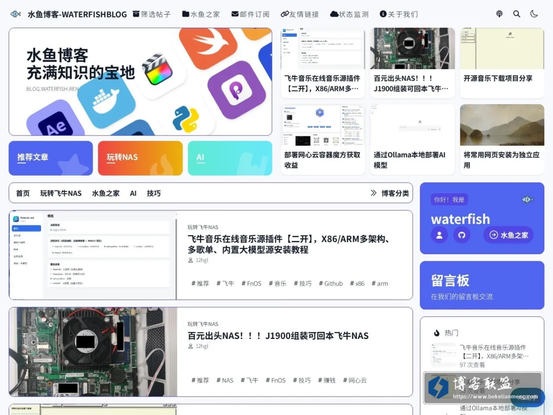Viewport: 553px width, 415px height.
Task: Click #arm tag
Action: [x=380, y=284]
